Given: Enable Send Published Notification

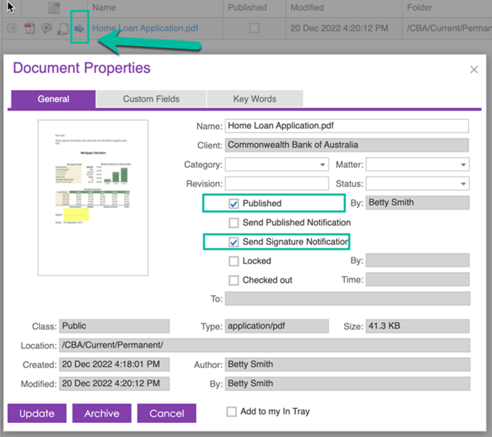Looking at the screenshot, I should (x=234, y=222).
